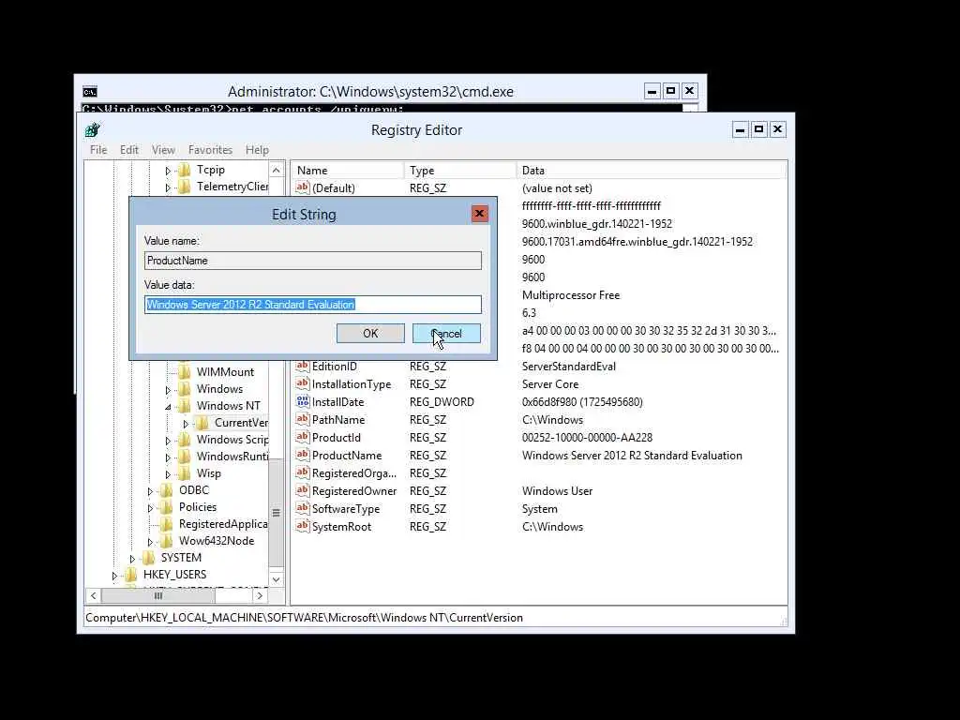Click the RegisteredOrga... value icon
This screenshot has height=720, width=960.
coord(303,472)
